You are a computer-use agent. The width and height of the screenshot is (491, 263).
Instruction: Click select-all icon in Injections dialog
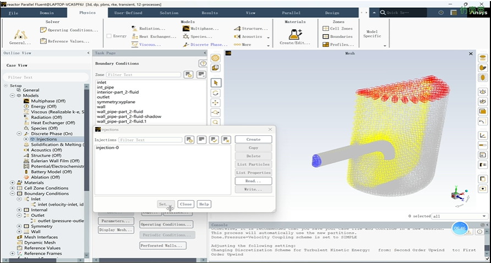(214, 140)
